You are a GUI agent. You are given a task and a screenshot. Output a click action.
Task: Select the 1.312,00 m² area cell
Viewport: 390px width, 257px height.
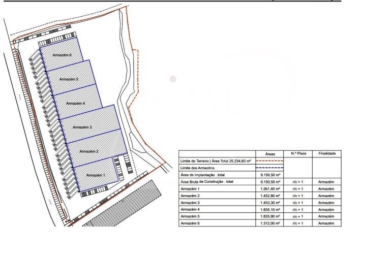[x=270, y=223]
